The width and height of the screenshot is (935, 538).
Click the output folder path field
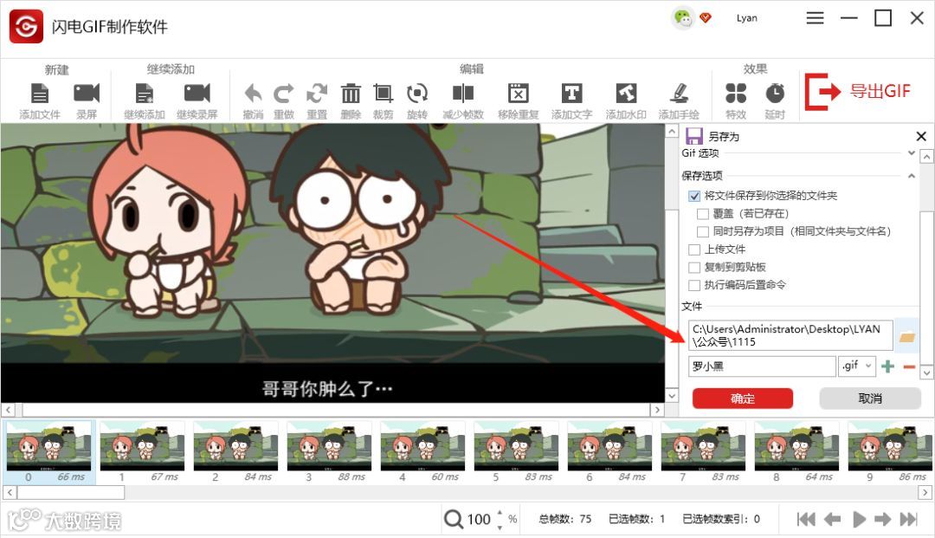click(x=790, y=335)
